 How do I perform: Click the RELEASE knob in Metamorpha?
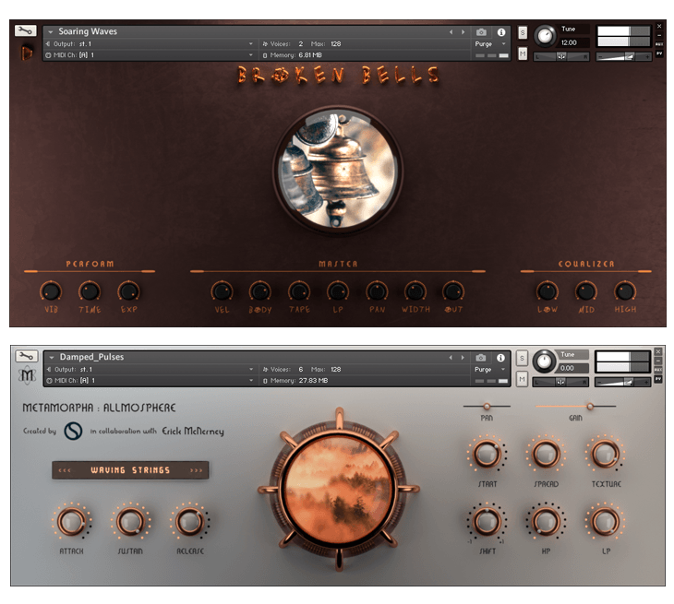(189, 521)
